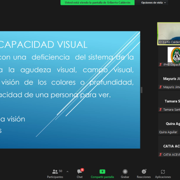180x180 pixels.
Task: Click the 'acidad de una persona para ver.' line
Action: [x=55, y=95]
